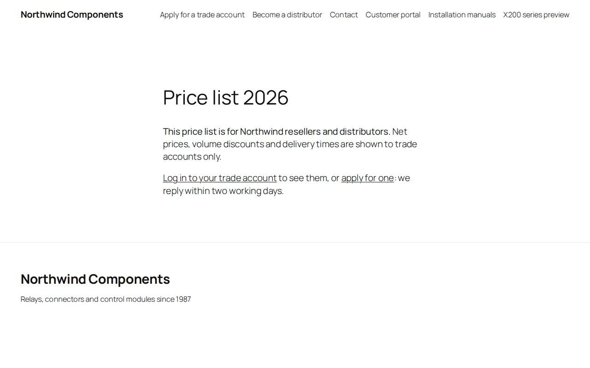Select the Price list 2026 heading
Image resolution: width=590 pixels, height=368 pixels.
point(225,98)
